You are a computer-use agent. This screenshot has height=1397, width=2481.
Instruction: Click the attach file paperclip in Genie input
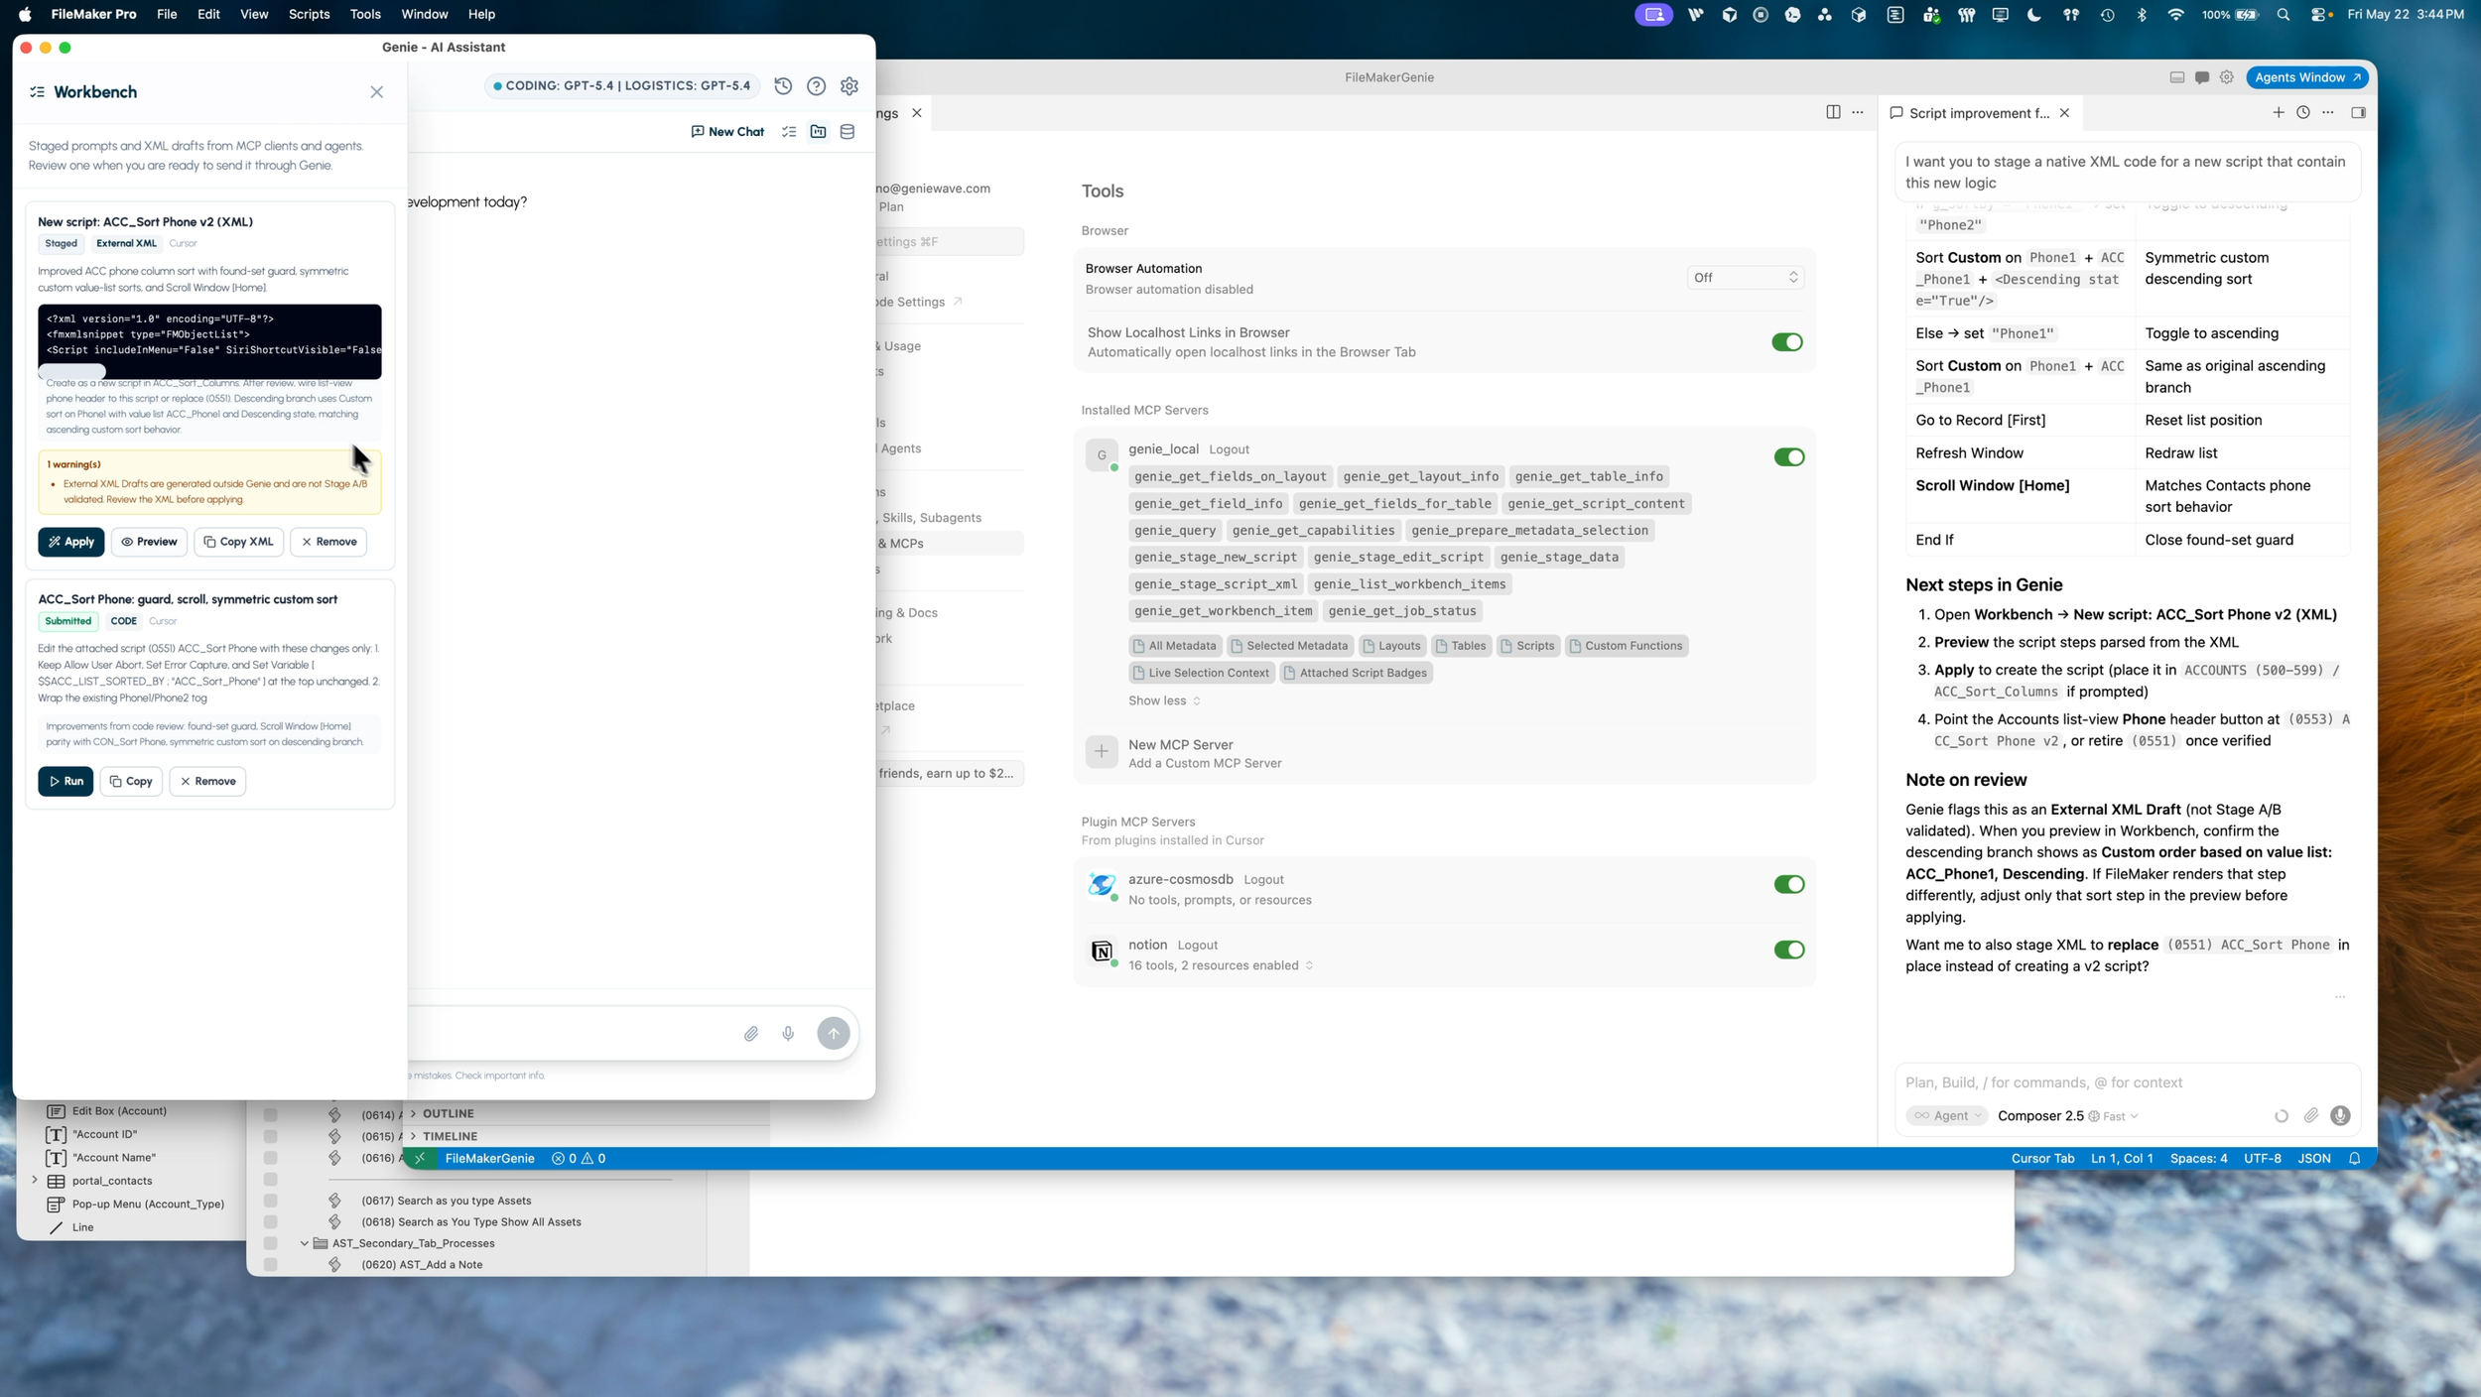click(751, 1034)
